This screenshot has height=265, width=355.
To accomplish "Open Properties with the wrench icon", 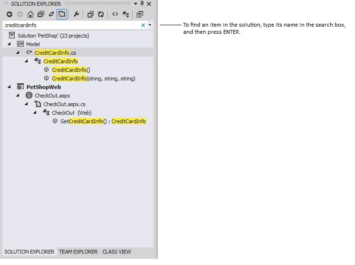I will [x=76, y=14].
